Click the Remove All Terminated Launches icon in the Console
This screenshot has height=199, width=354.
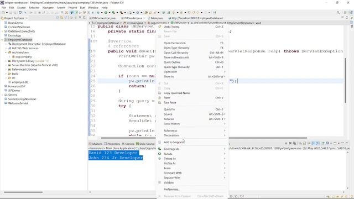pyautogui.click(x=294, y=143)
